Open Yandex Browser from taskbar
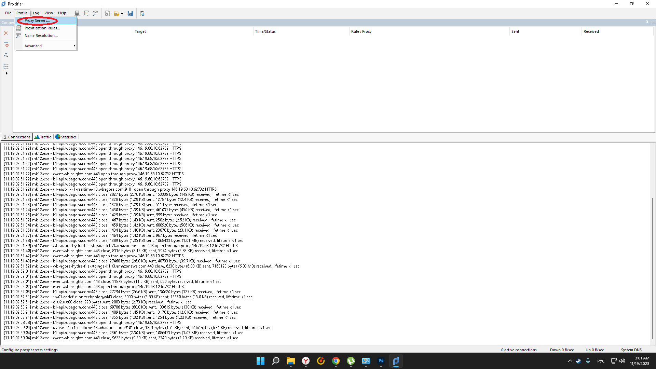656x369 pixels. [x=305, y=361]
